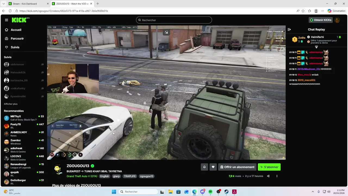Click the KICK logo

pos(21,20)
